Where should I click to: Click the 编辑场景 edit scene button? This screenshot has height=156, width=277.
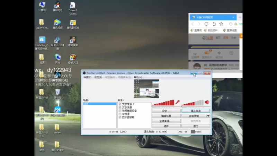tap(166, 116)
